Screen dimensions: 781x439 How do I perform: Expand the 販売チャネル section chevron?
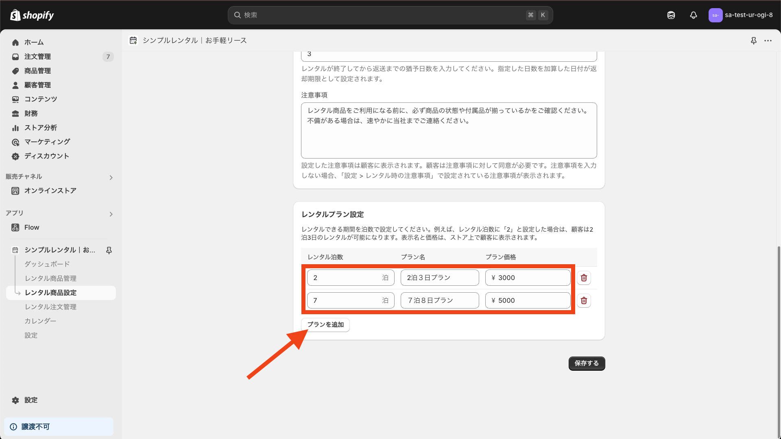(x=111, y=177)
